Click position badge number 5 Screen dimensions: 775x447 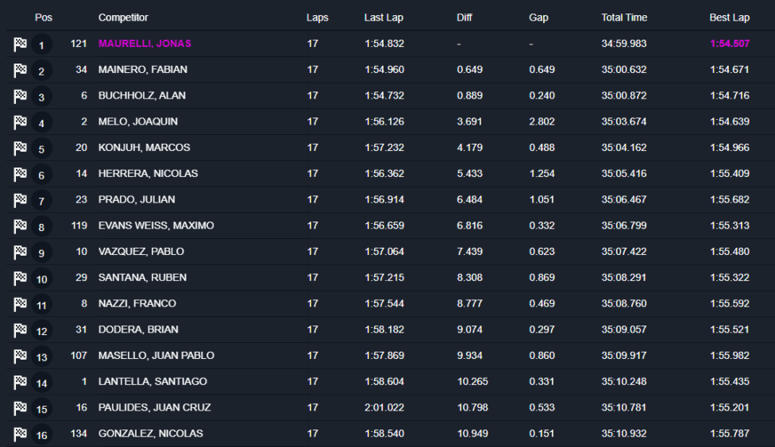click(x=42, y=149)
